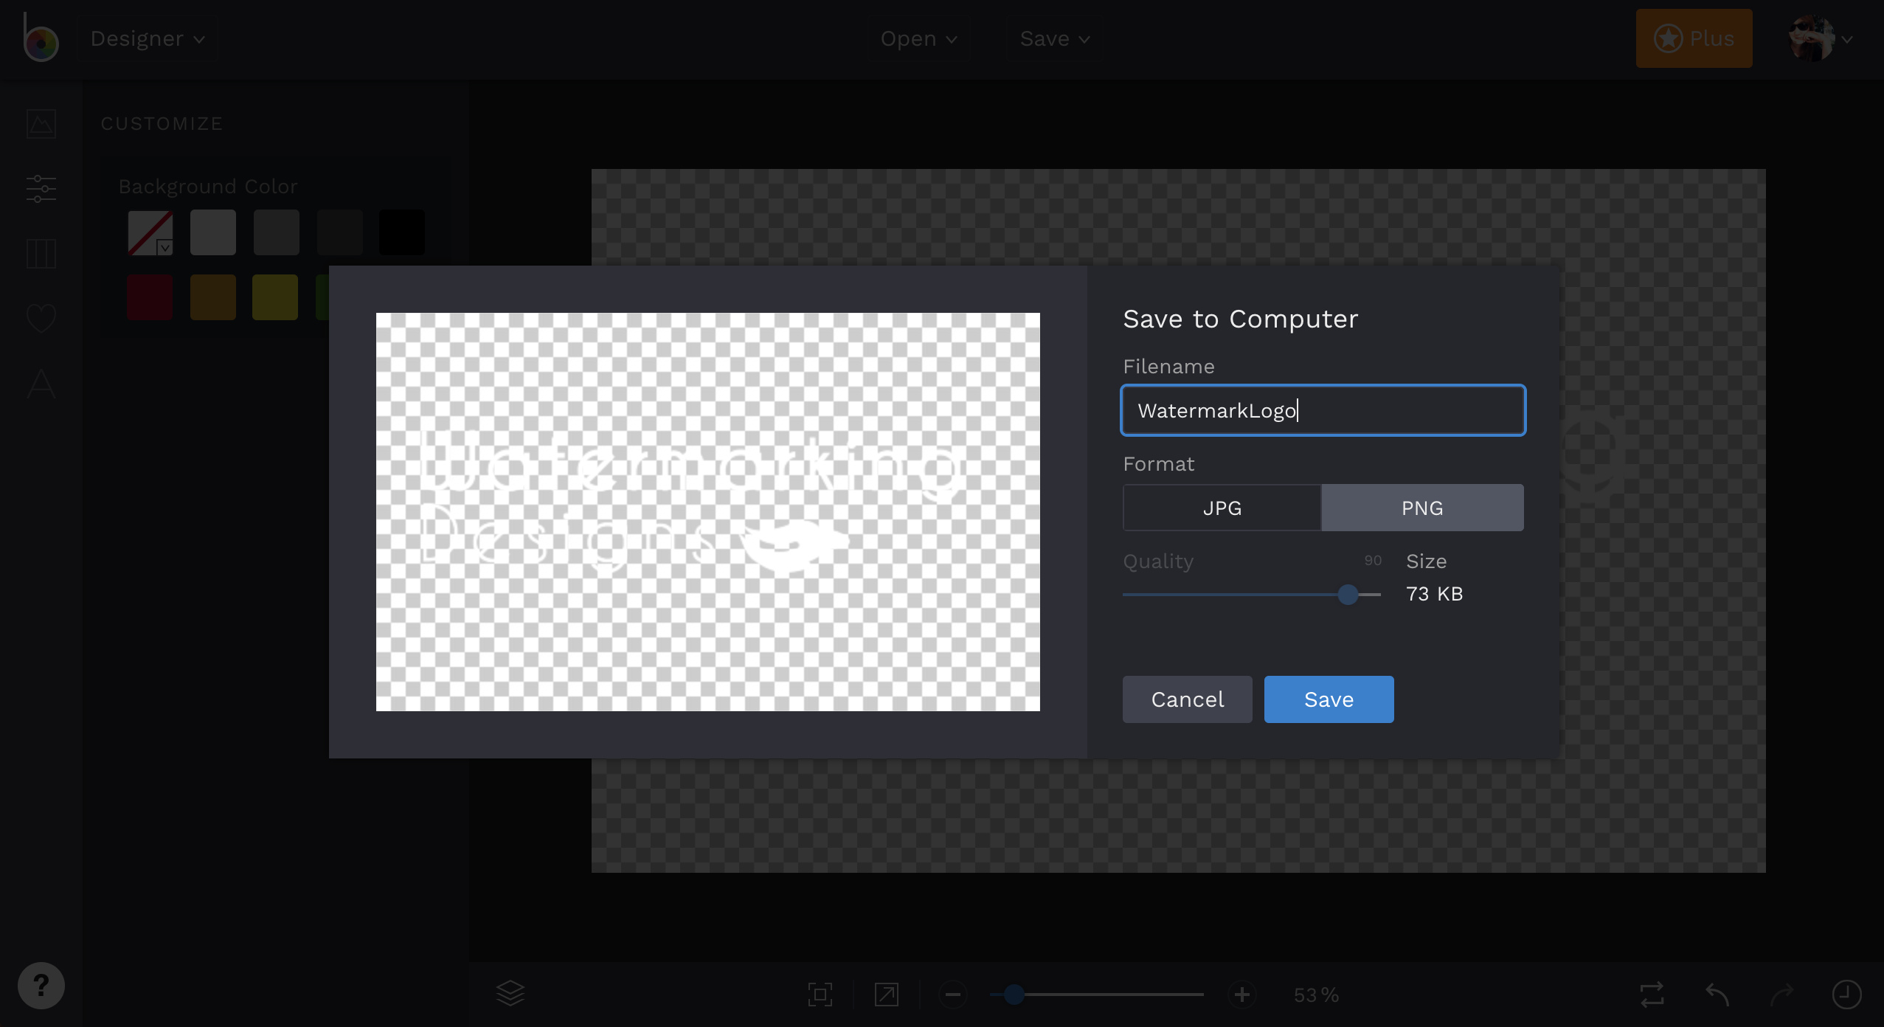Click the zoom in plus icon
The image size is (1884, 1027).
[x=1242, y=995]
